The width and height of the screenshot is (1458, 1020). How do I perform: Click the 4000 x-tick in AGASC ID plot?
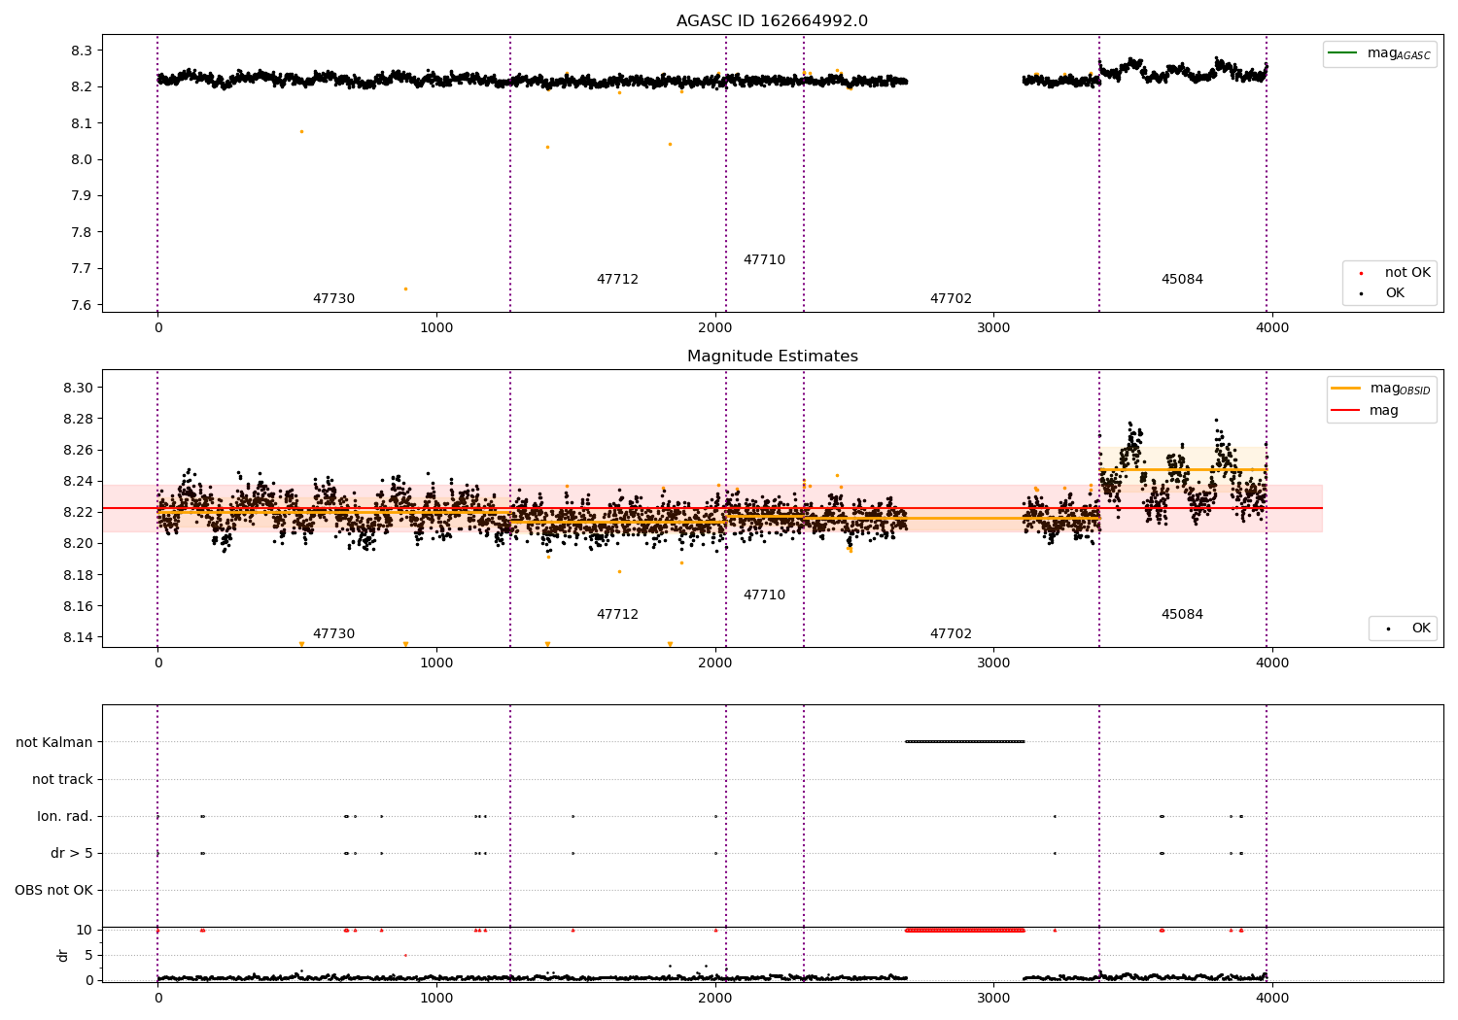pyautogui.click(x=1272, y=328)
